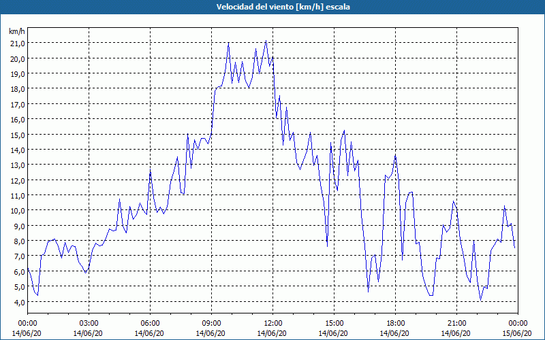Select the 17,0 y-axis value
Image resolution: width=545 pixels, height=340 pixels.
coord(18,105)
